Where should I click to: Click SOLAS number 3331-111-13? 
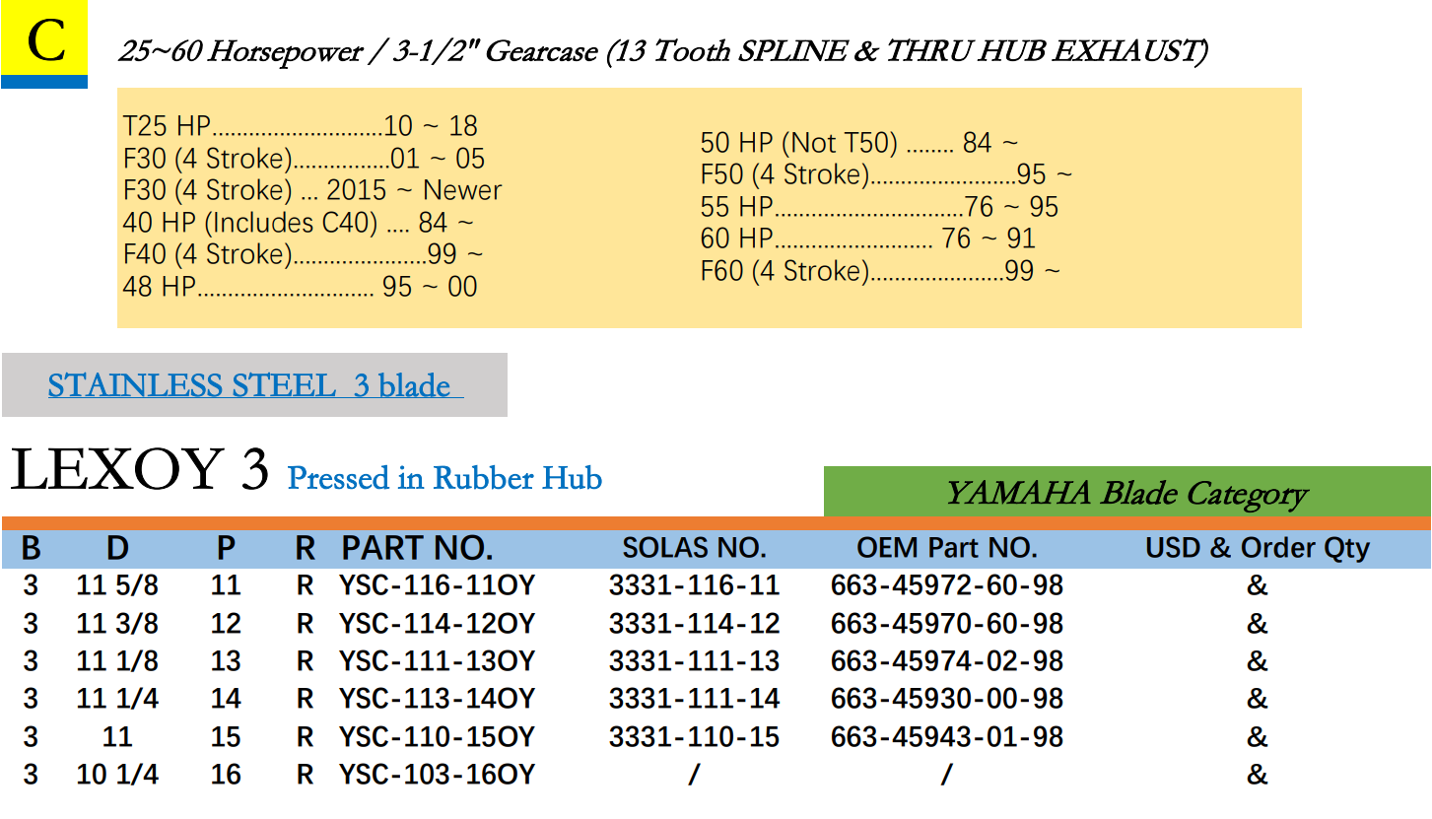694,661
